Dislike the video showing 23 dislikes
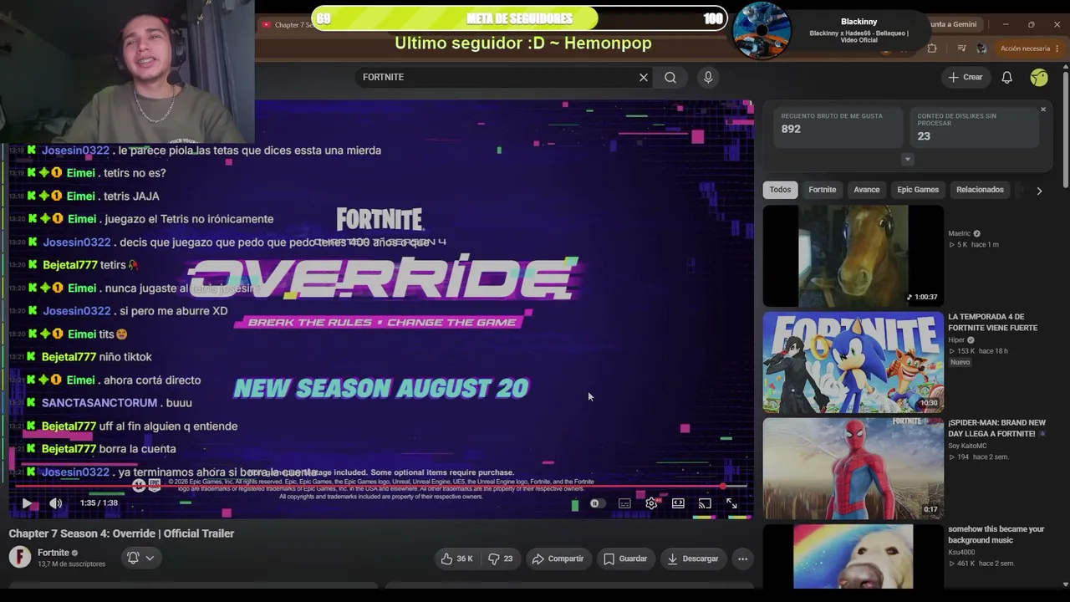 click(x=500, y=559)
